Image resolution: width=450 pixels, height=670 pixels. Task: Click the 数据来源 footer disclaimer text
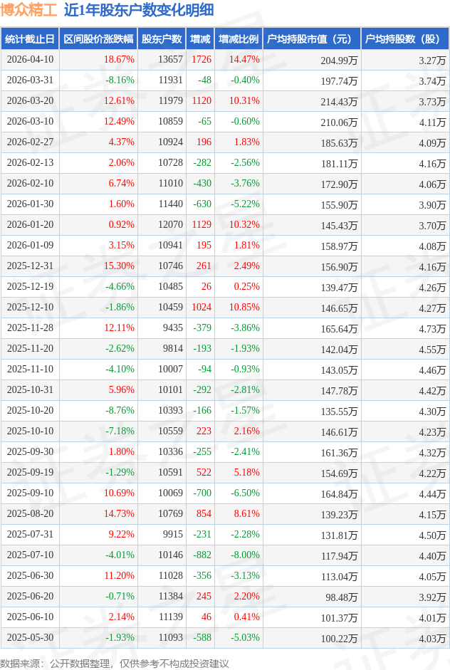coord(115,663)
